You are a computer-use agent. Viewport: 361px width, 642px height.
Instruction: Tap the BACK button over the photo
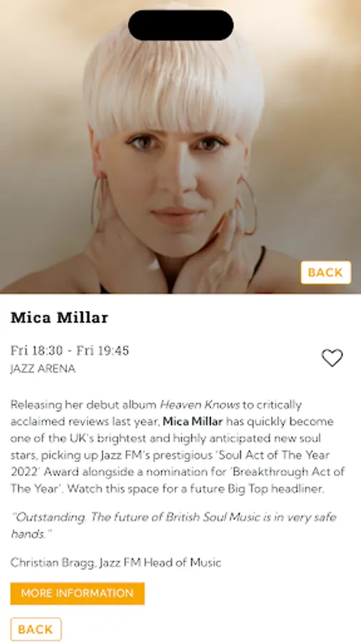pos(326,272)
